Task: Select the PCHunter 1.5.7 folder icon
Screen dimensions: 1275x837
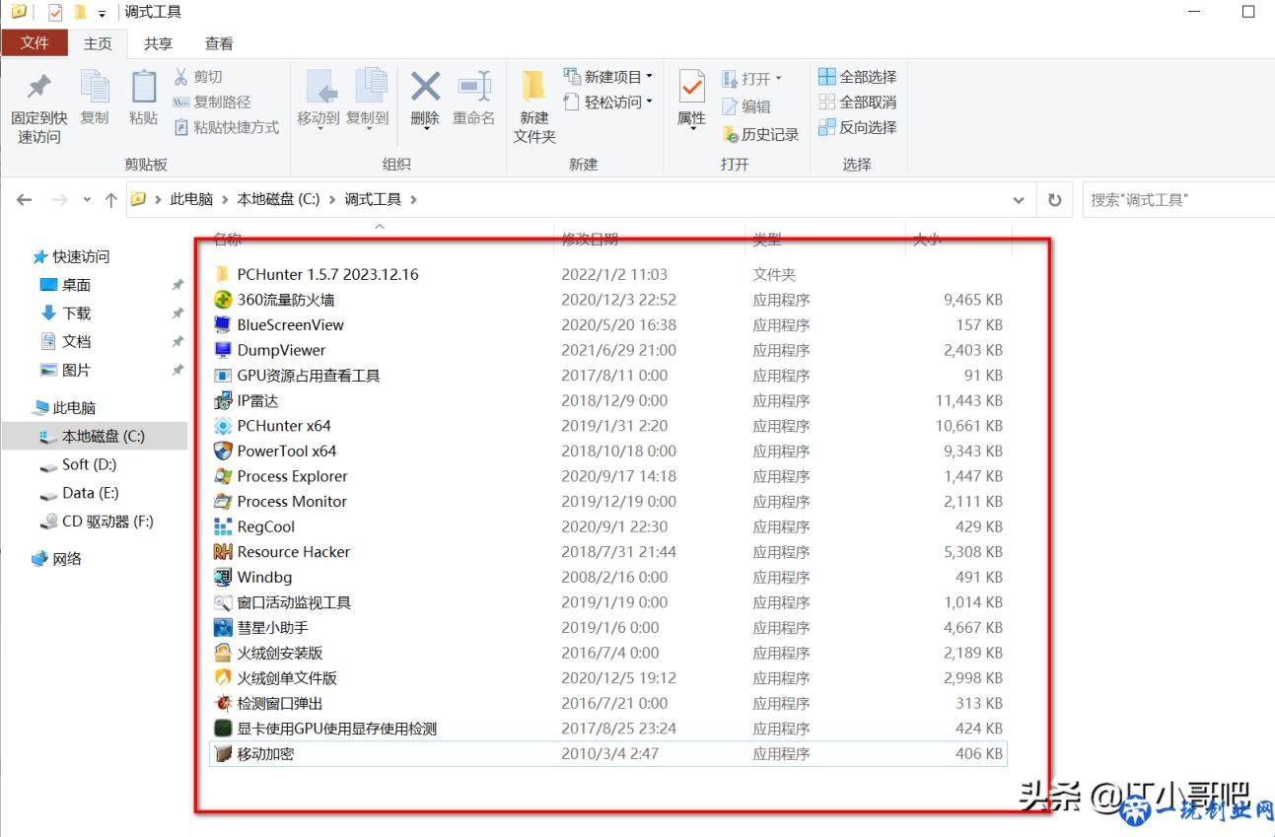Action: (x=223, y=274)
